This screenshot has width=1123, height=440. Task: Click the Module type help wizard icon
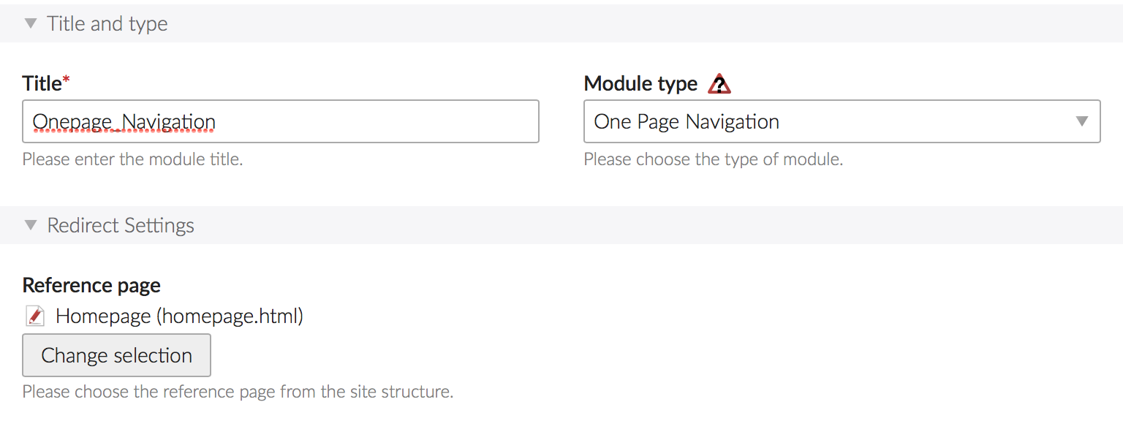tap(719, 84)
